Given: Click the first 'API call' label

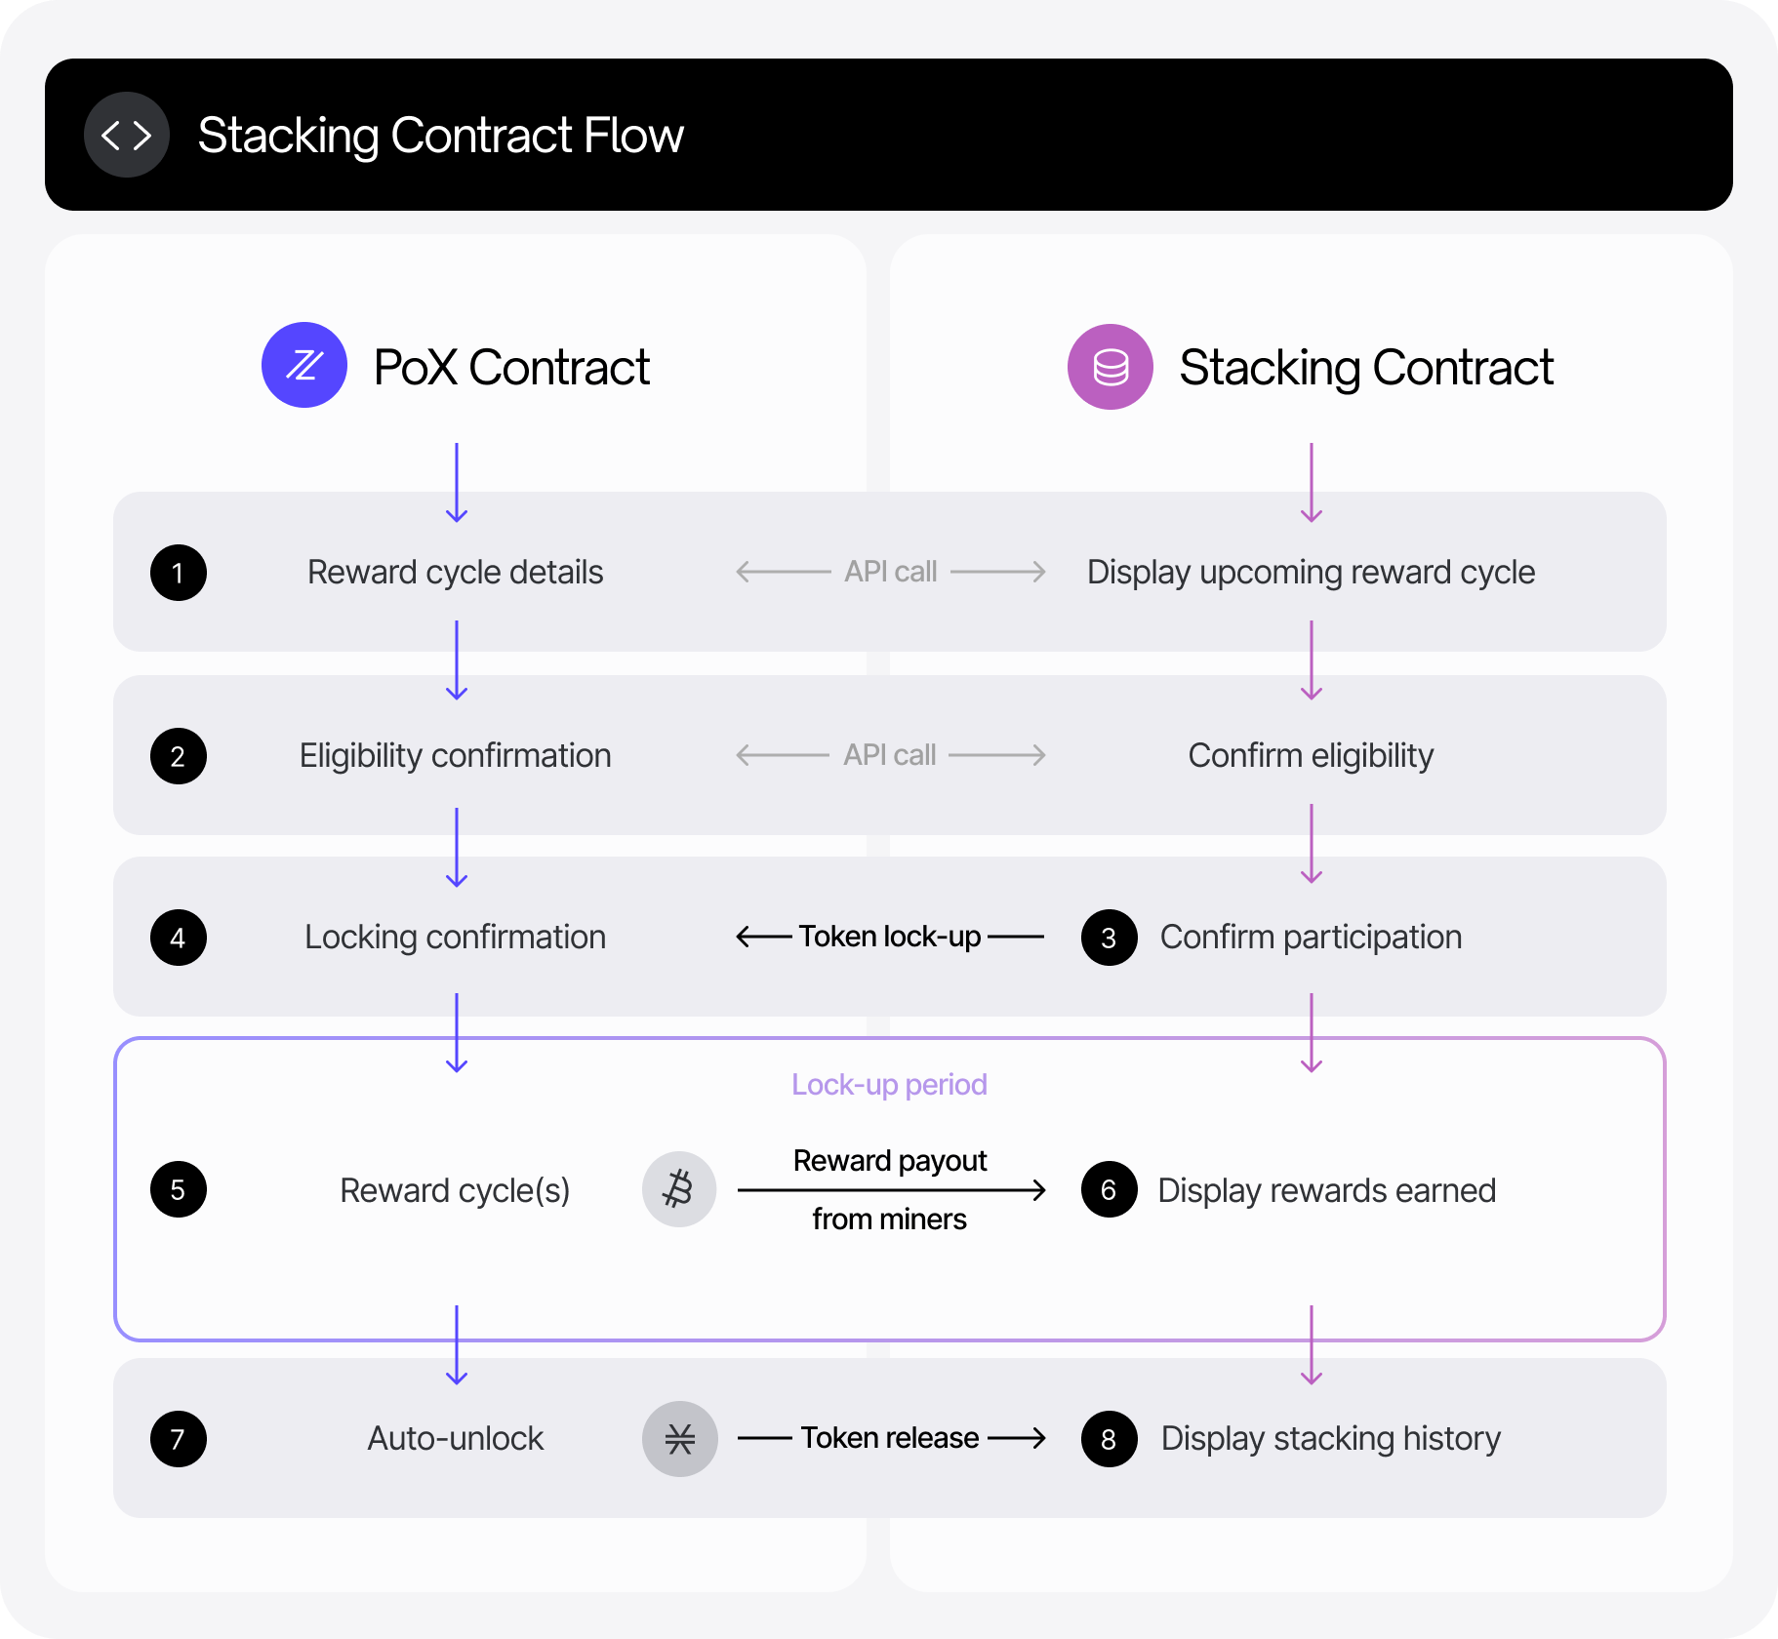Looking at the screenshot, I should click(890, 572).
